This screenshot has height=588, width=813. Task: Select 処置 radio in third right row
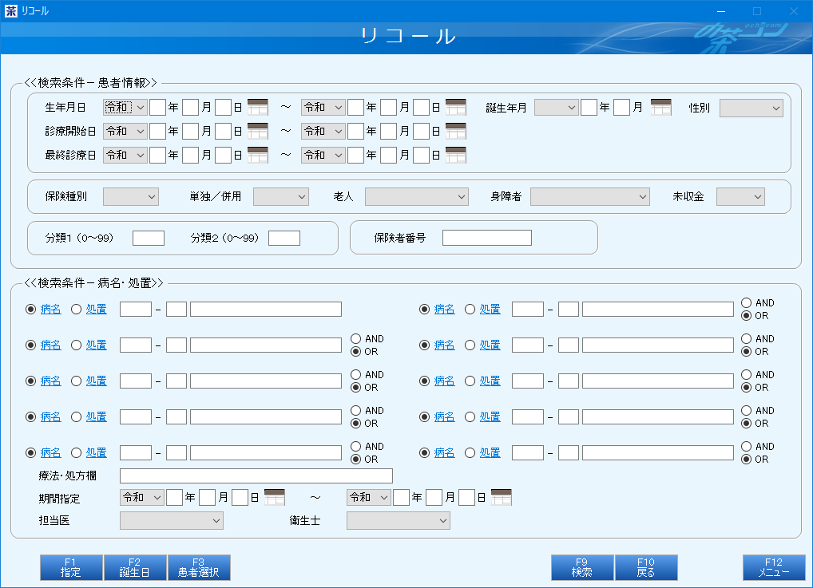[470, 381]
